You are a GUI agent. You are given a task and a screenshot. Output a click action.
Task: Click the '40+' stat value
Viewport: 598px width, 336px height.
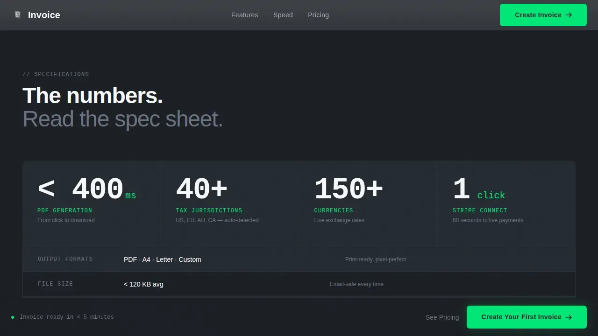pyautogui.click(x=201, y=189)
